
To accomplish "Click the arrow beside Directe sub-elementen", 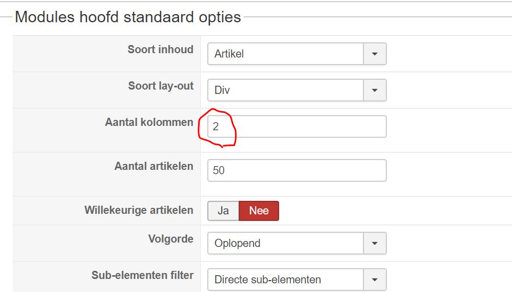I will click(x=374, y=280).
